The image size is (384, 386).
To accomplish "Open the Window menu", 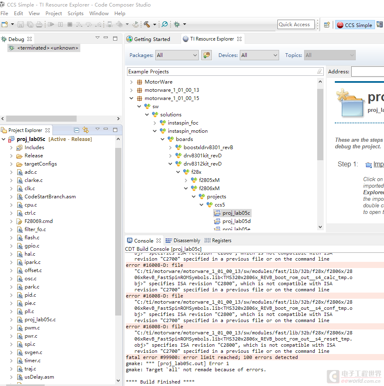I will (99, 13).
